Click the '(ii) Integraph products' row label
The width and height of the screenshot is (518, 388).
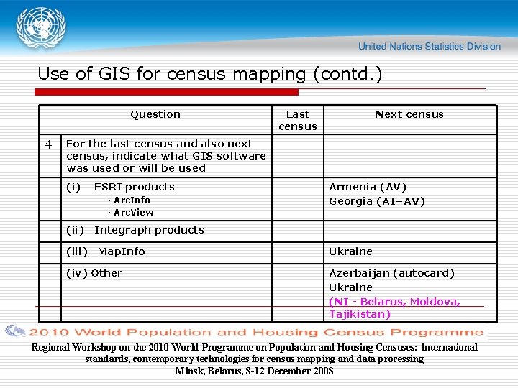pos(135,230)
